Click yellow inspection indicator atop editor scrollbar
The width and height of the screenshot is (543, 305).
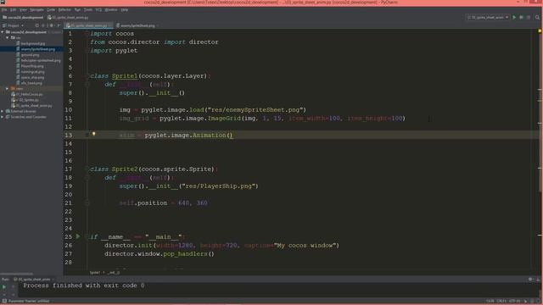[540, 31]
